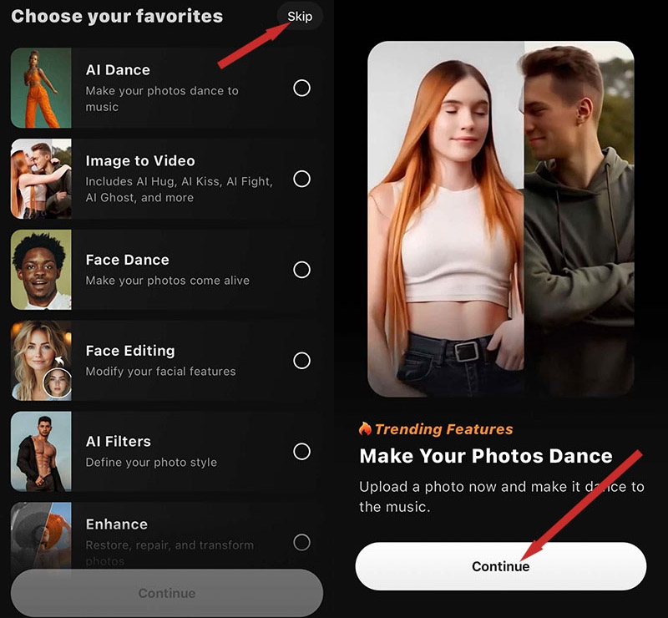The width and height of the screenshot is (668, 618).
Task: Select the AI Dance radio button
Action: pyautogui.click(x=301, y=89)
